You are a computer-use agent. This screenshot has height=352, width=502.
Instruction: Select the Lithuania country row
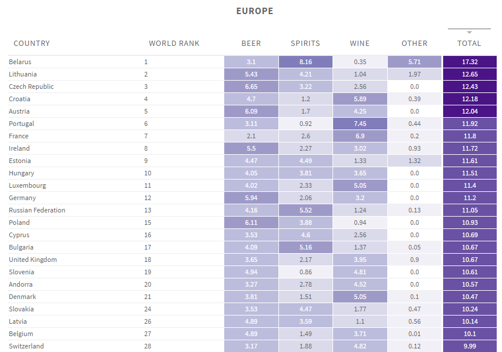coord(23,74)
